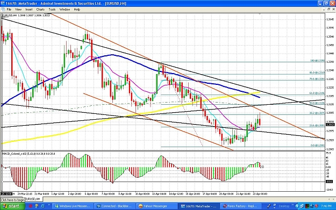The width and height of the screenshot is (336, 210).
Task: Click the 61.8 Fibonacci level label
Action: 317,93
